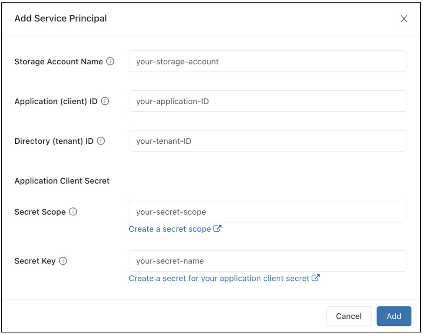423x334 pixels.
Task: Click the external link icon beside Create a secret scope
Action: tap(218, 229)
